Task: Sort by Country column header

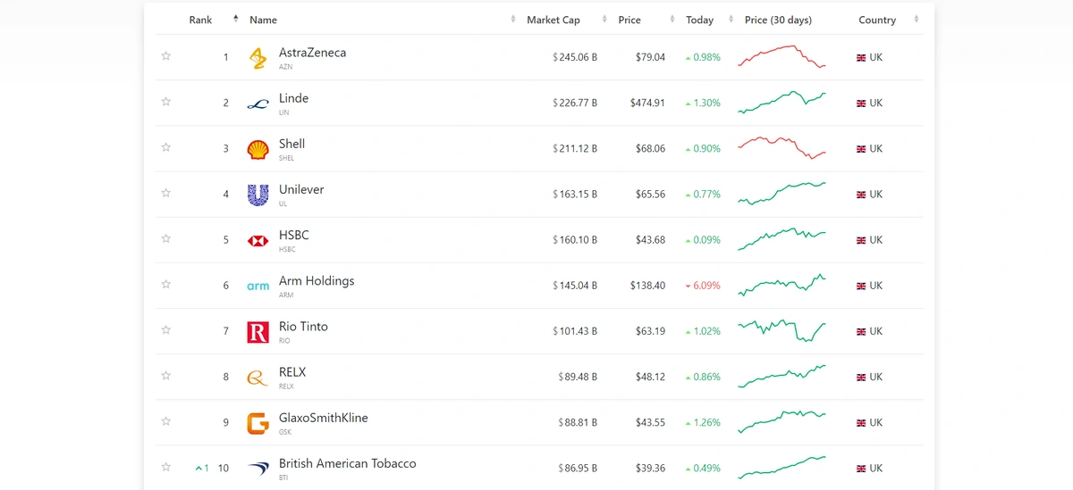Action: click(x=877, y=20)
